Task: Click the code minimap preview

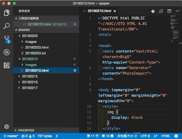Action: (x=174, y=29)
